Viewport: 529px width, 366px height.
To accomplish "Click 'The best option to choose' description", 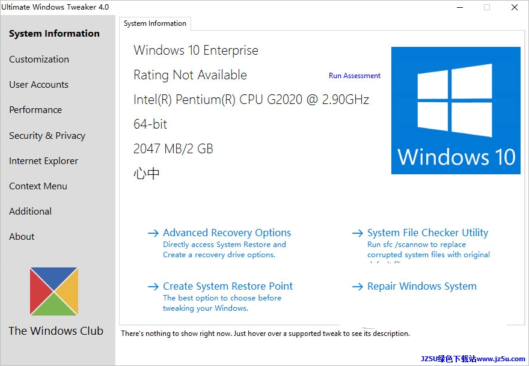I will (x=222, y=303).
